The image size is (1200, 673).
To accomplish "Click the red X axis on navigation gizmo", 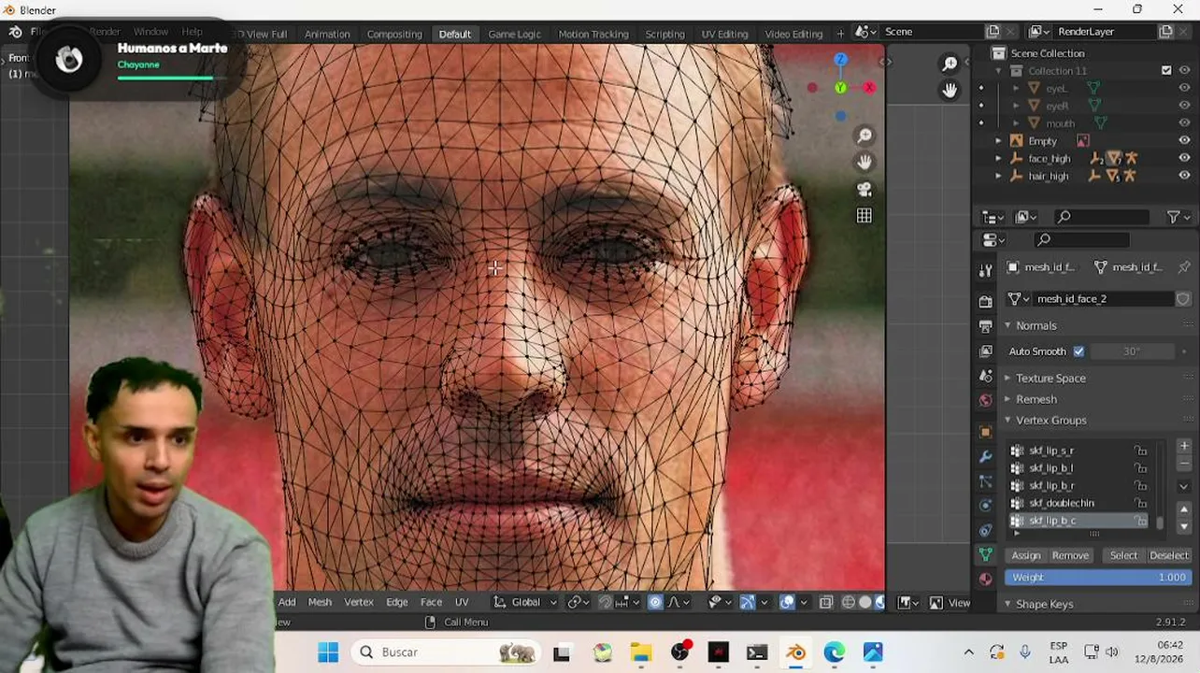I will coord(869,88).
